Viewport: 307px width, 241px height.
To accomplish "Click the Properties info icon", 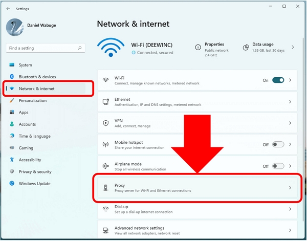I will click(198, 47).
